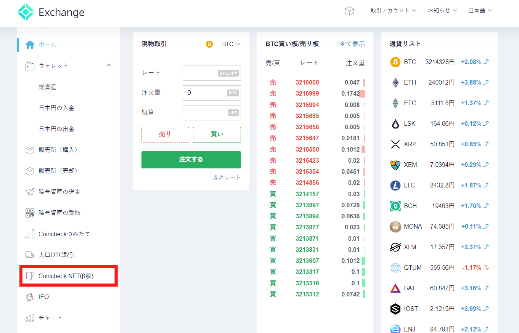Click the green 注文する button
The width and height of the screenshot is (519, 333).
191,160
